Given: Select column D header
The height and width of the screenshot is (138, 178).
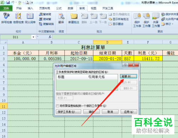Looking at the screenshot, I should (x=108, y=42).
